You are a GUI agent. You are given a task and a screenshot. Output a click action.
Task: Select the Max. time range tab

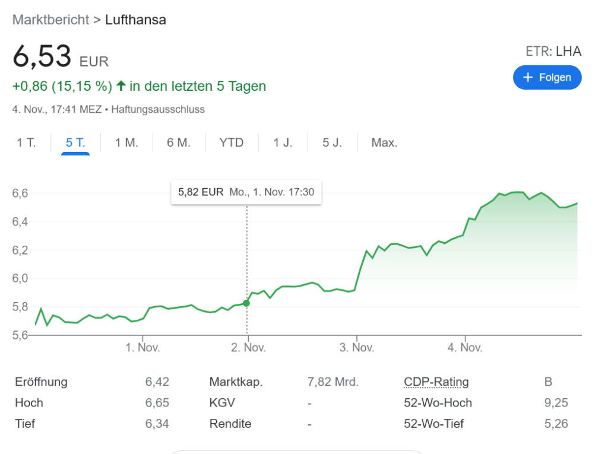[x=384, y=142]
